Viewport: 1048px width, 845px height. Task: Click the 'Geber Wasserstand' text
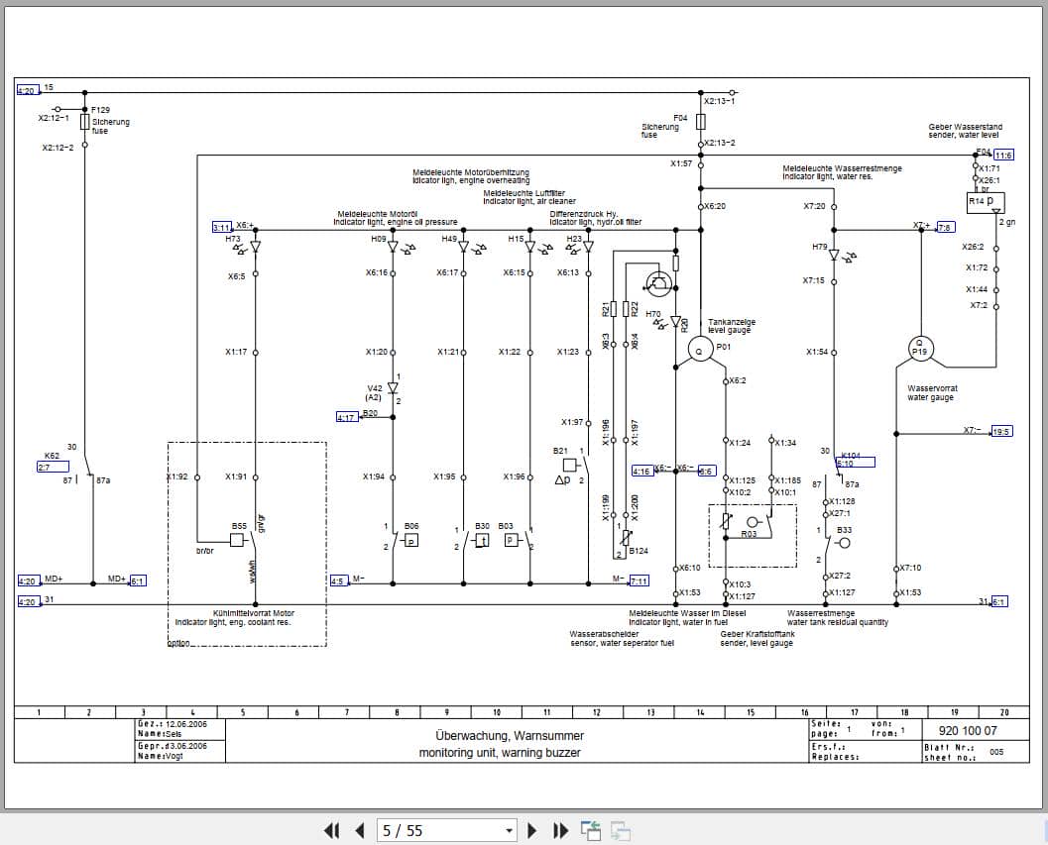tap(965, 127)
